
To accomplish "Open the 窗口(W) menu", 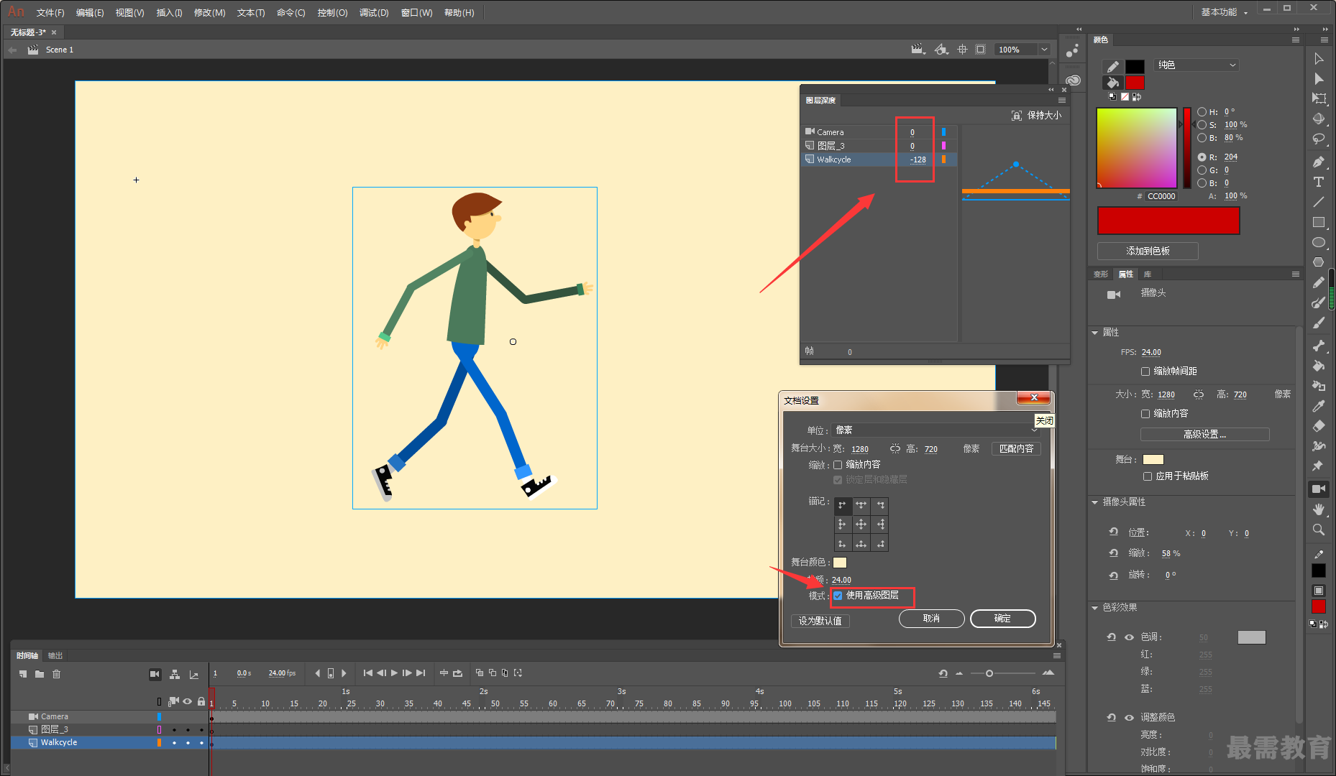I will tap(417, 13).
